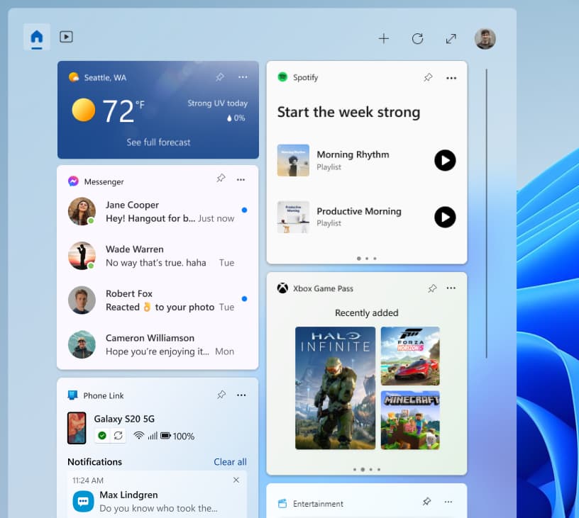Viewport: 579px width, 518px height.
Task: Open the Home tab in widgets board
Action: pos(37,38)
